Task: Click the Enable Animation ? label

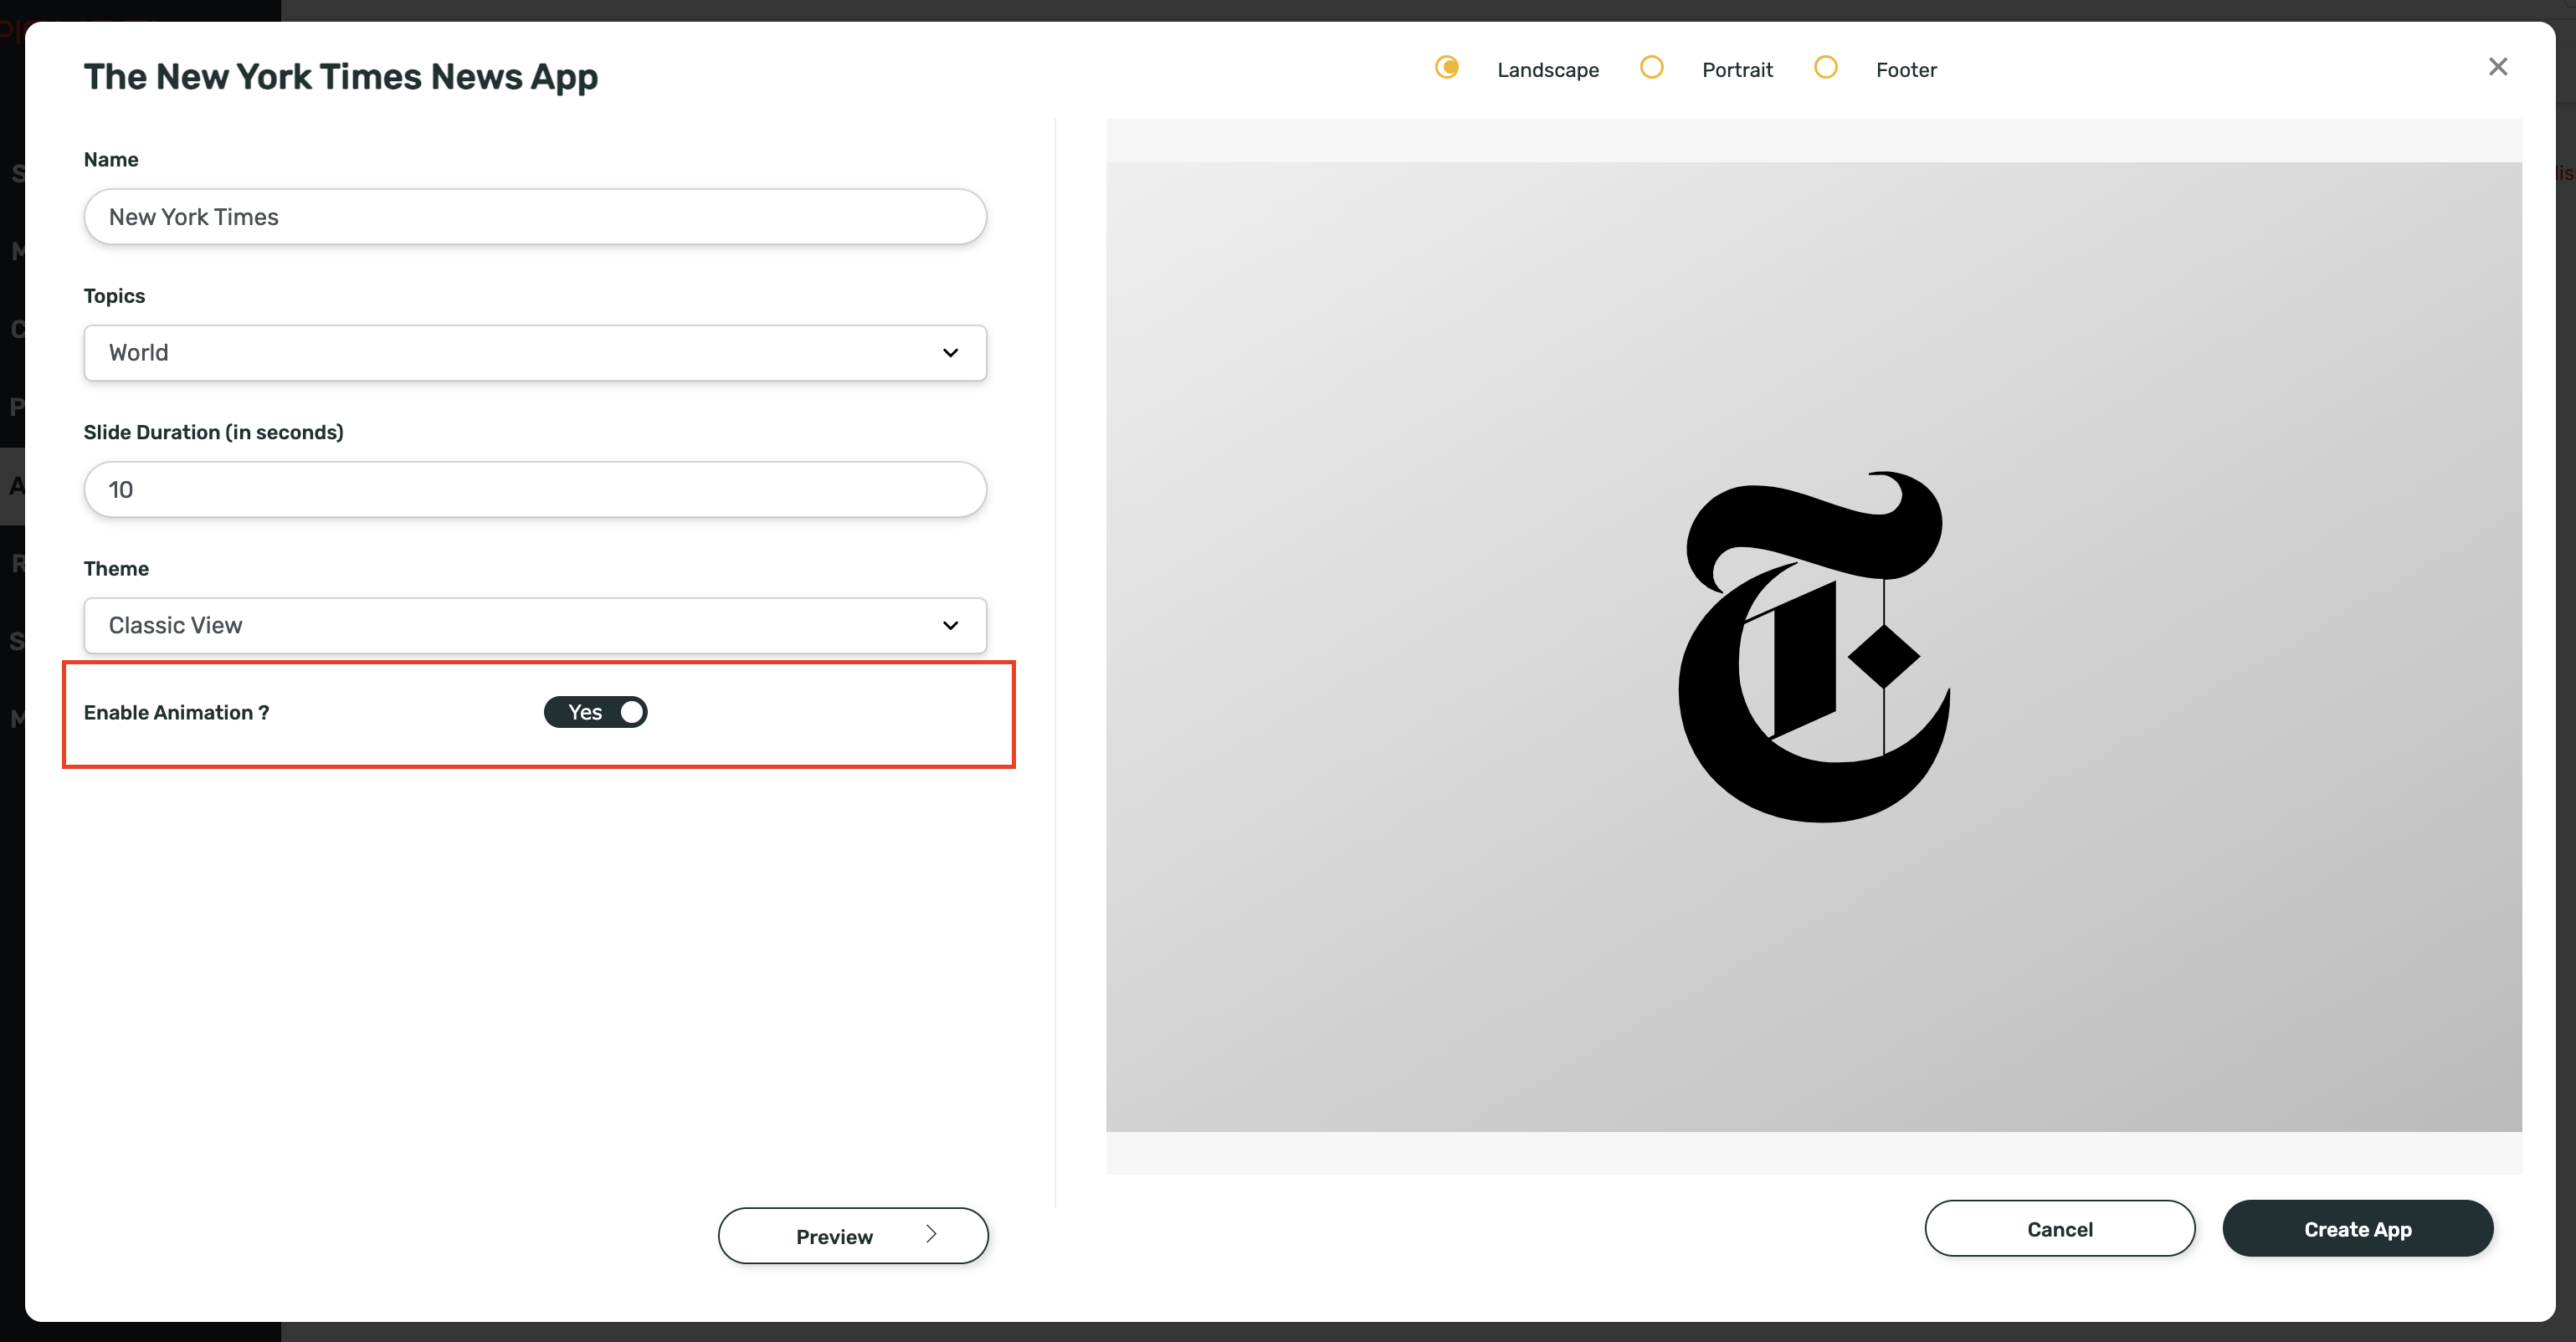Action: (x=176, y=712)
